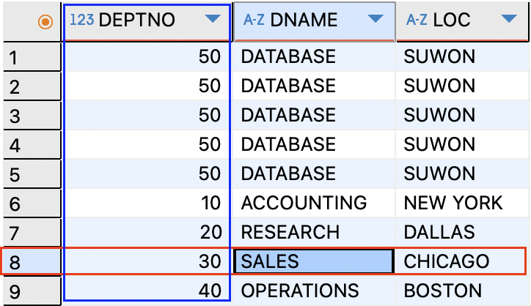Click the orange record-mode circle icon
531x306 pixels.
click(x=45, y=22)
